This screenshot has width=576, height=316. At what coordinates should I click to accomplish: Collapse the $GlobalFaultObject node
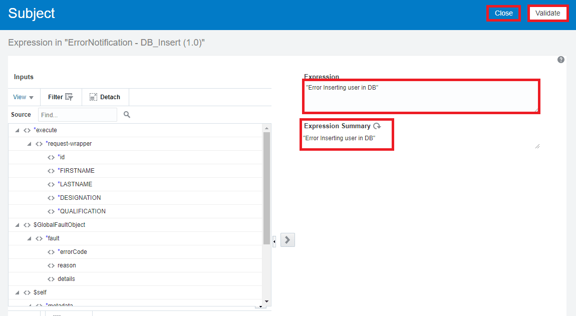pyautogui.click(x=17, y=224)
